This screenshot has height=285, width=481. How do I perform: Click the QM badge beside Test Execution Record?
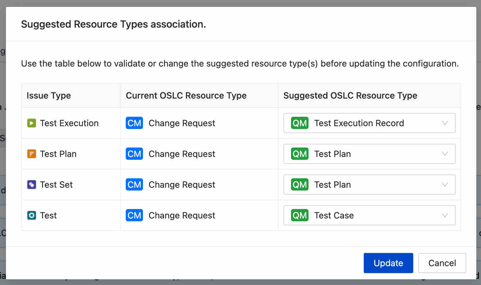(x=299, y=123)
